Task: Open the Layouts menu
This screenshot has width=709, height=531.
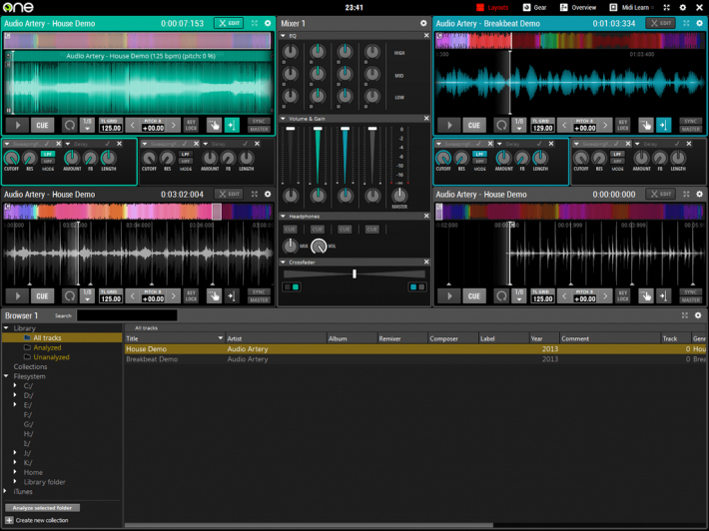Action: (492, 7)
